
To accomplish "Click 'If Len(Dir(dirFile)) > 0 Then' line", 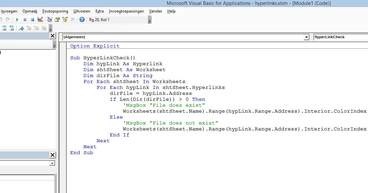I will pyautogui.click(x=157, y=99).
